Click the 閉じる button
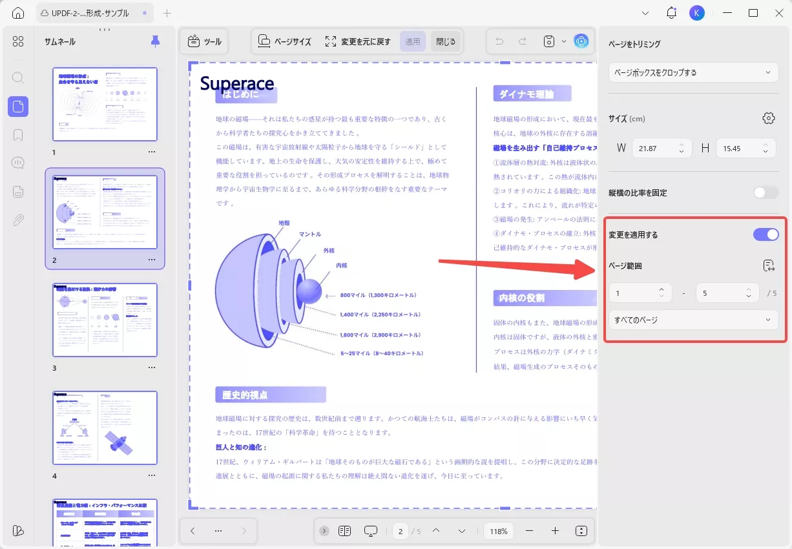This screenshot has height=549, width=792. pos(445,41)
